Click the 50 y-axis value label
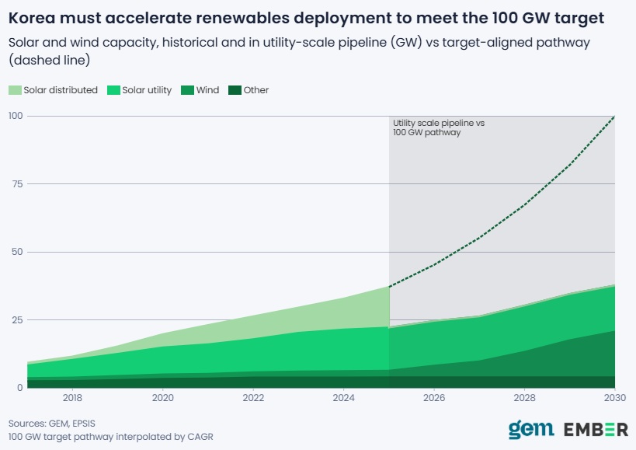Screen dimensions: 636x450 pos(17,252)
